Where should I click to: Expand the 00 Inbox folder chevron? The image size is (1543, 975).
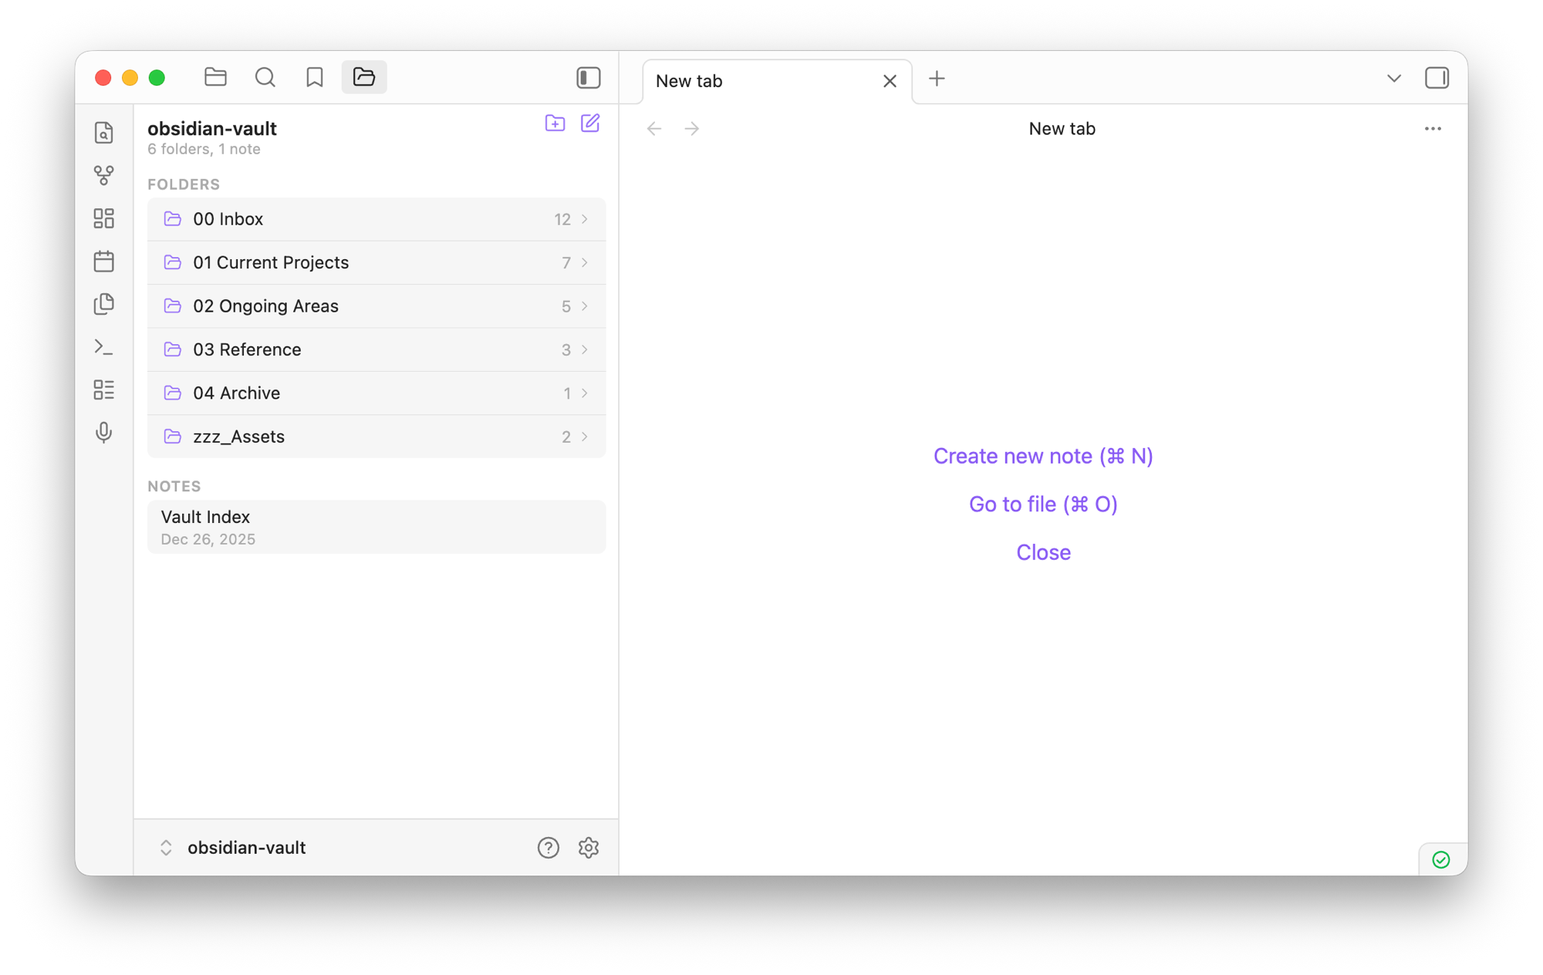(x=585, y=219)
